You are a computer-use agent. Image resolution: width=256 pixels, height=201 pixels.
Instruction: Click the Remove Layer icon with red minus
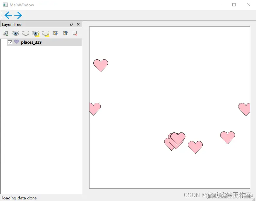(75, 33)
